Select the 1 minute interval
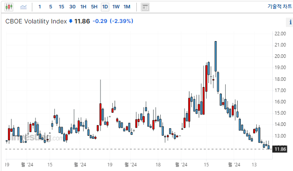The height and width of the screenshot is (171, 293). (x=40, y=7)
